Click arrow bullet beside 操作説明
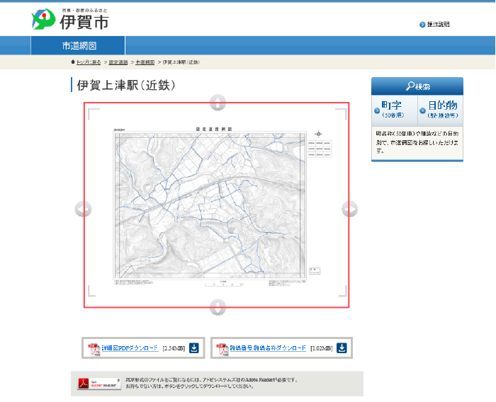The width and height of the screenshot is (496, 402). [422, 25]
